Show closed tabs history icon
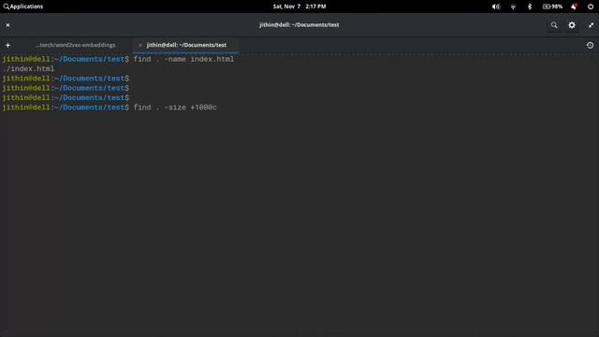 coord(590,45)
